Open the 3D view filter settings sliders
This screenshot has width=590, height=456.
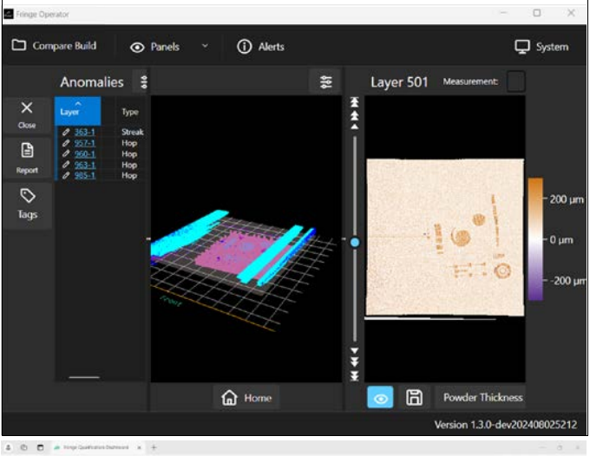[x=325, y=81]
